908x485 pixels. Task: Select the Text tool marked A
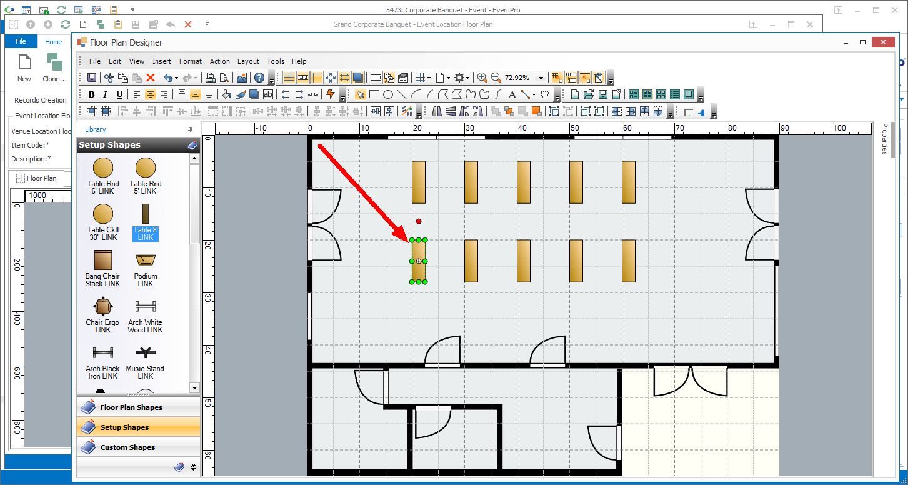pyautogui.click(x=512, y=94)
